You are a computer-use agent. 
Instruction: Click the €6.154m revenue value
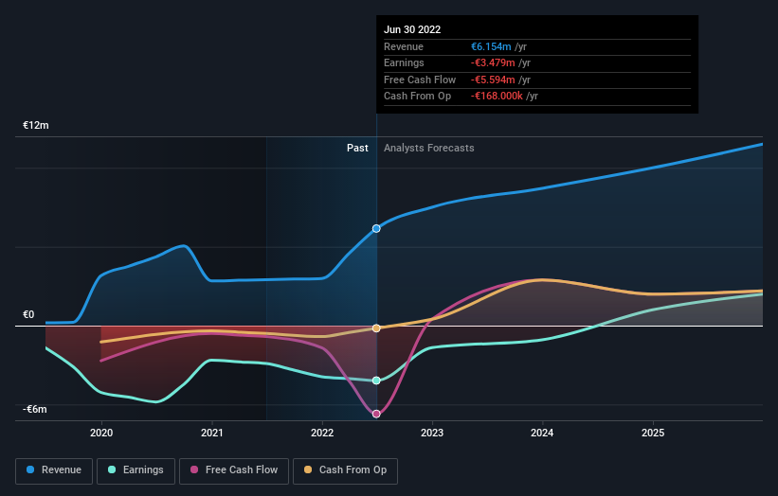[x=491, y=46]
